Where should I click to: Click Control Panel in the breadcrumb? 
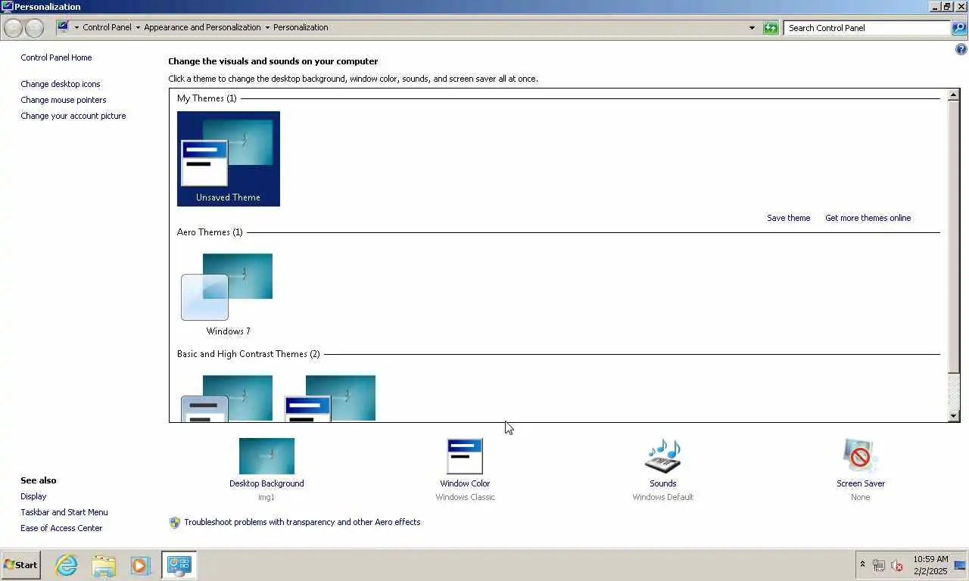point(107,27)
